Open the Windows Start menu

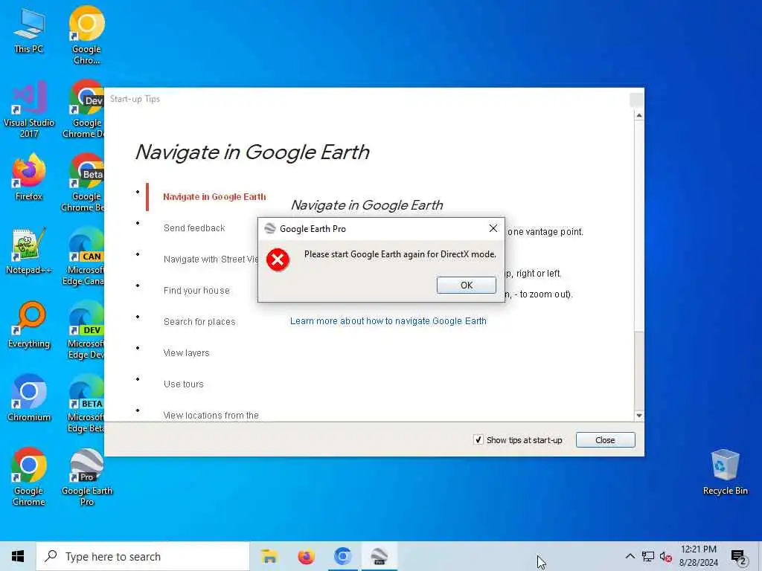coord(18,556)
